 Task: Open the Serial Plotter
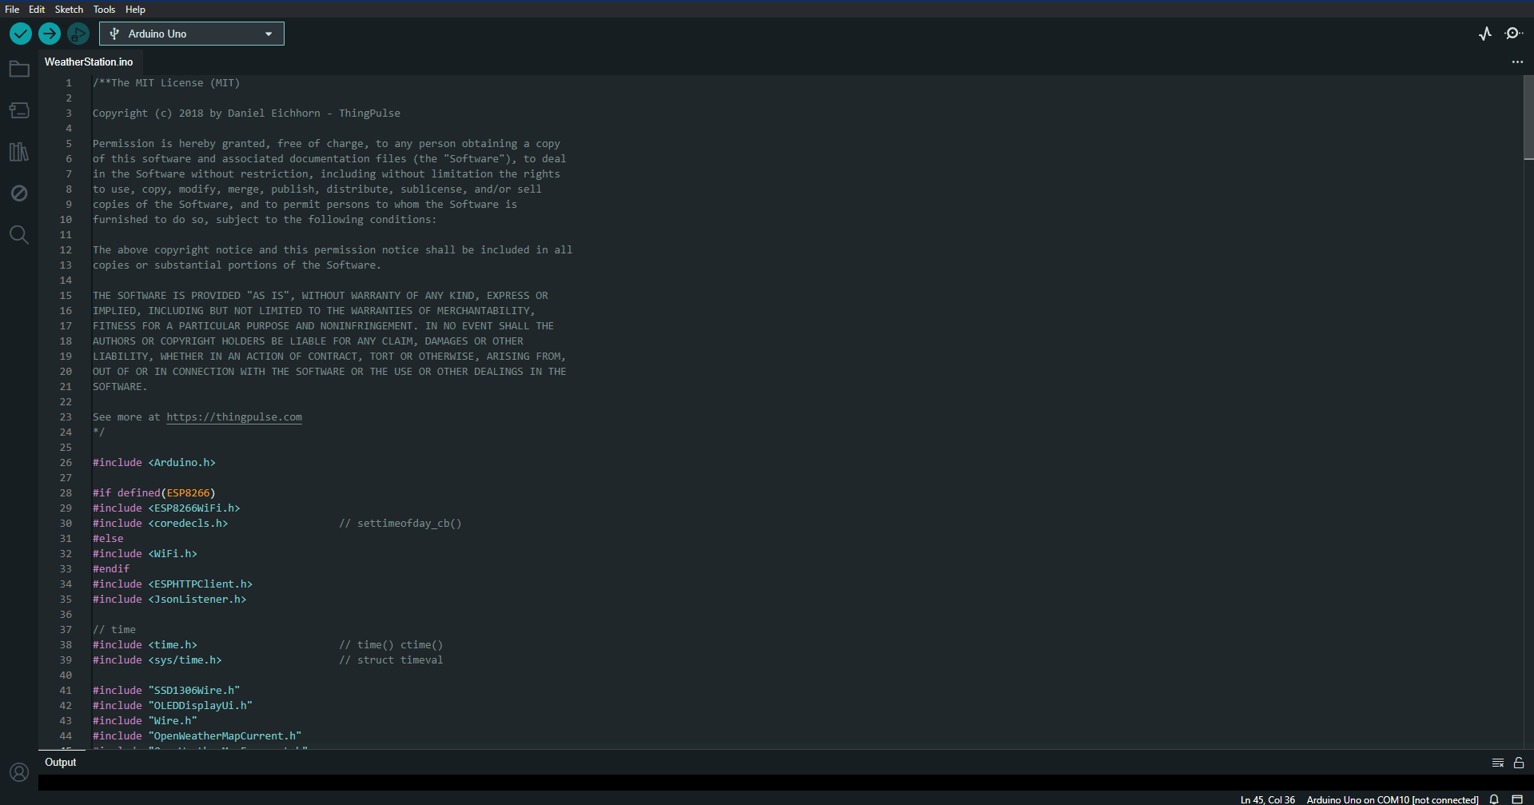1485,34
